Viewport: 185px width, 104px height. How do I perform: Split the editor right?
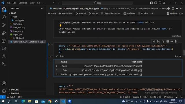(173, 8)
